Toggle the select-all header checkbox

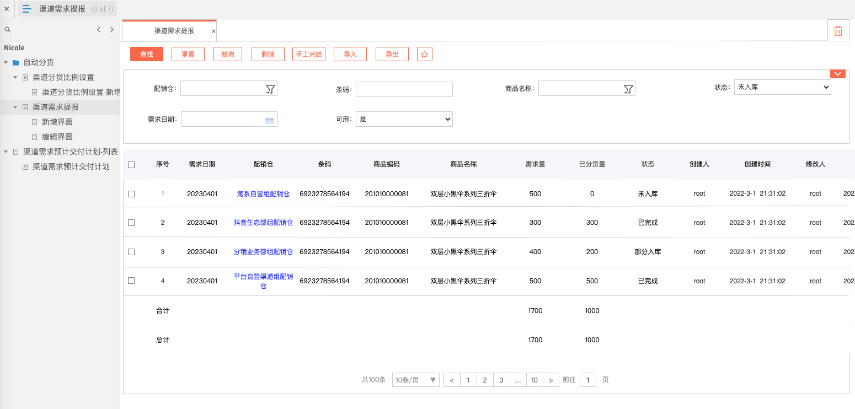131,164
